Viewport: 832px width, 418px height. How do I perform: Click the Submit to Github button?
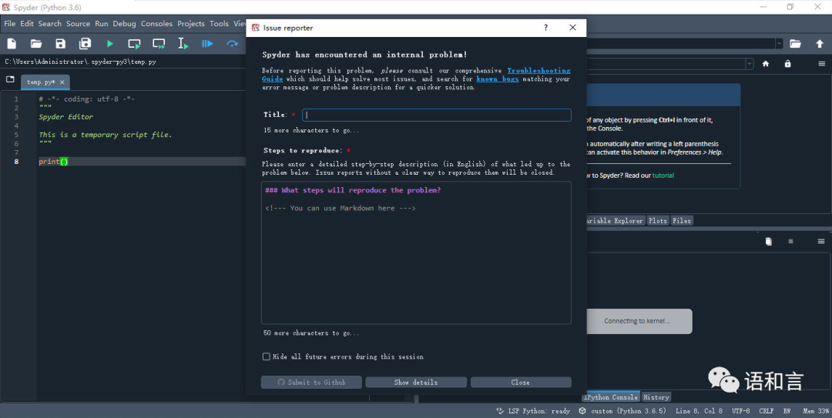(x=311, y=382)
